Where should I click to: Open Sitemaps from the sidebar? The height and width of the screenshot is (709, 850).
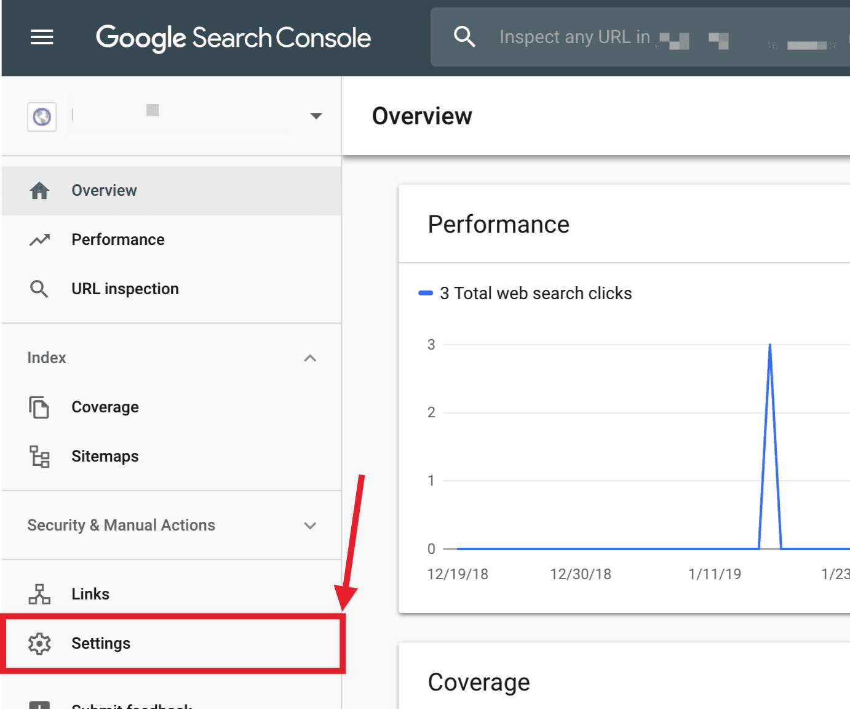[105, 456]
